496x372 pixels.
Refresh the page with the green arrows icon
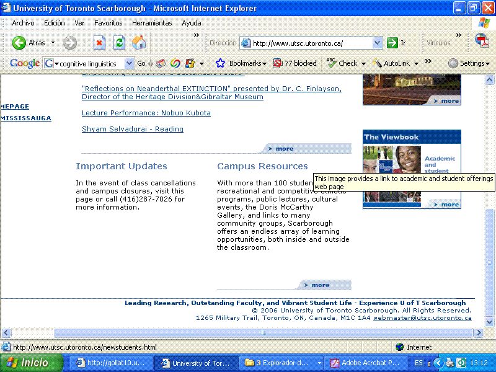[120, 43]
